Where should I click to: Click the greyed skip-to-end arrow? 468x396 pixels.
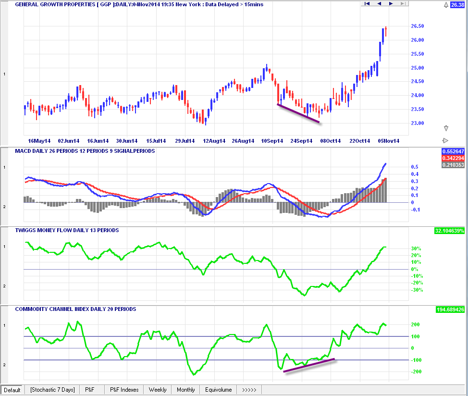pyautogui.click(x=403, y=3)
